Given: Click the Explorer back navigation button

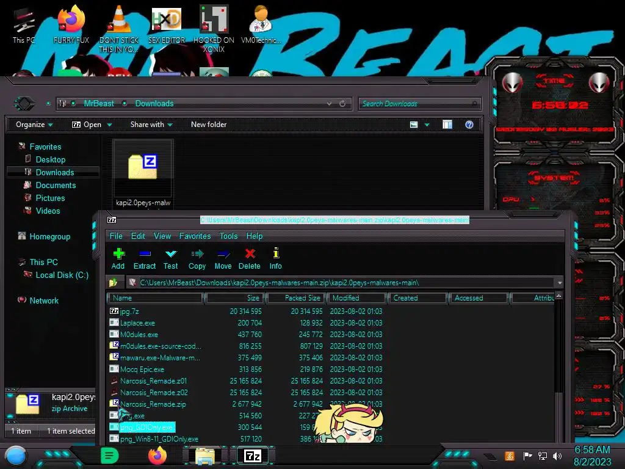Looking at the screenshot, I should point(24,104).
